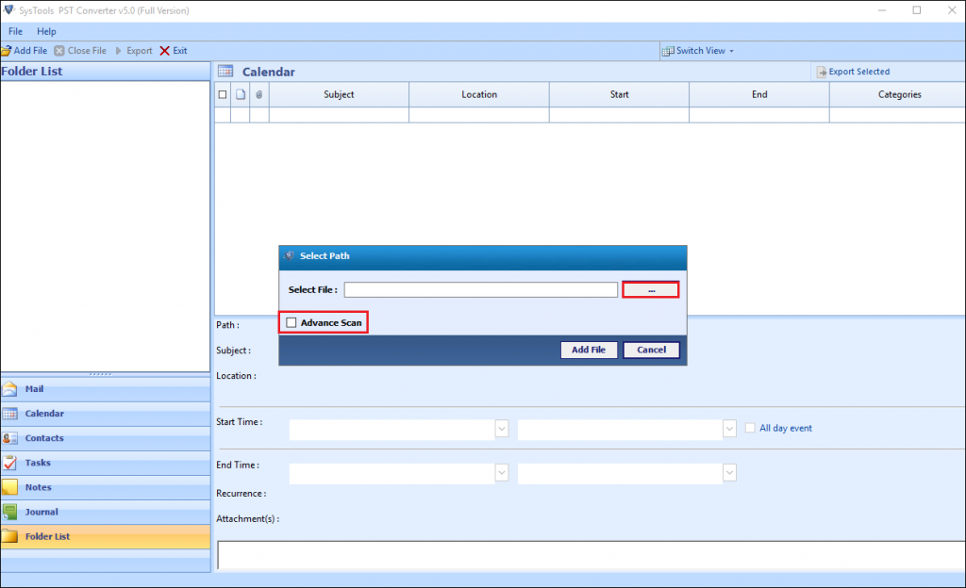Screen dimensions: 966x588
Task: Cancel the Select Path dialog
Action: pos(651,350)
